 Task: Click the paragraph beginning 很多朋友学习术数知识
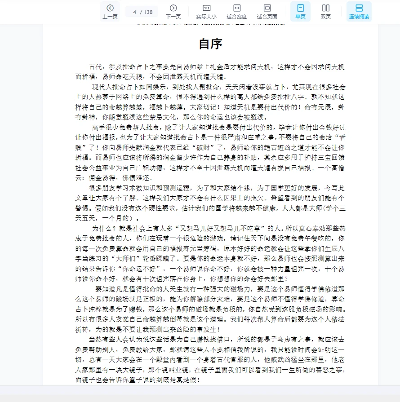coord(210,203)
